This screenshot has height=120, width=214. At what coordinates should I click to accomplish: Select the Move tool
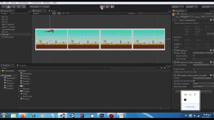pos(9,7)
